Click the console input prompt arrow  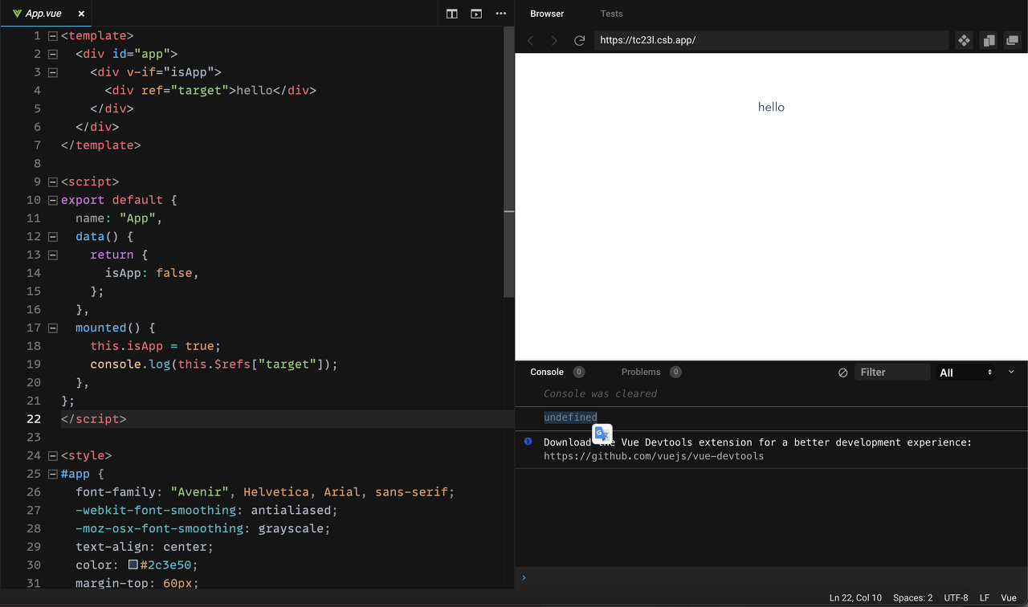pyautogui.click(x=524, y=577)
